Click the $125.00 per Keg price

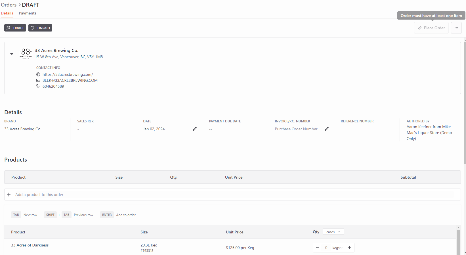point(240,248)
